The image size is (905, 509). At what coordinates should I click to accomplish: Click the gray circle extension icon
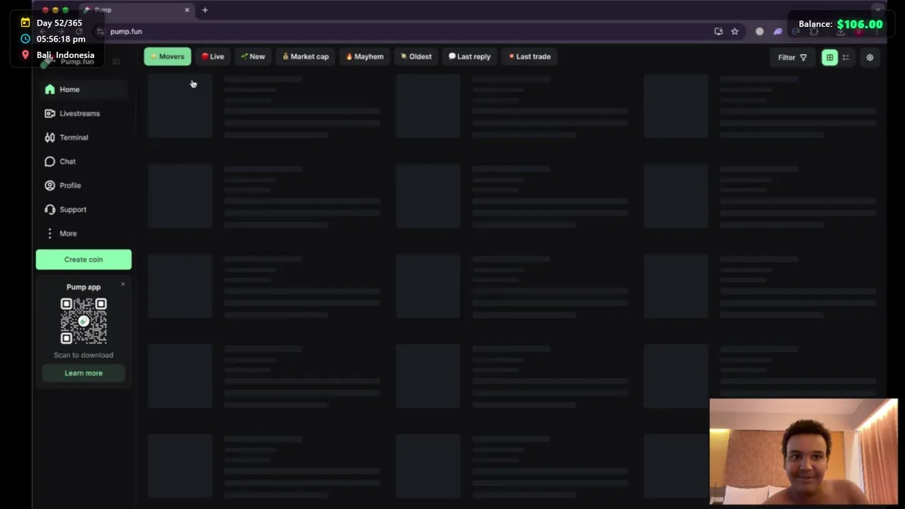point(759,31)
